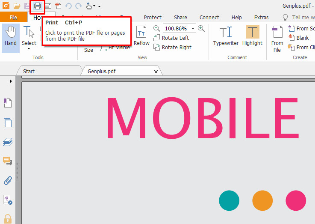Click the Print icon in quick access toolbar
Viewport: 315px width, 224px height.
click(38, 6)
